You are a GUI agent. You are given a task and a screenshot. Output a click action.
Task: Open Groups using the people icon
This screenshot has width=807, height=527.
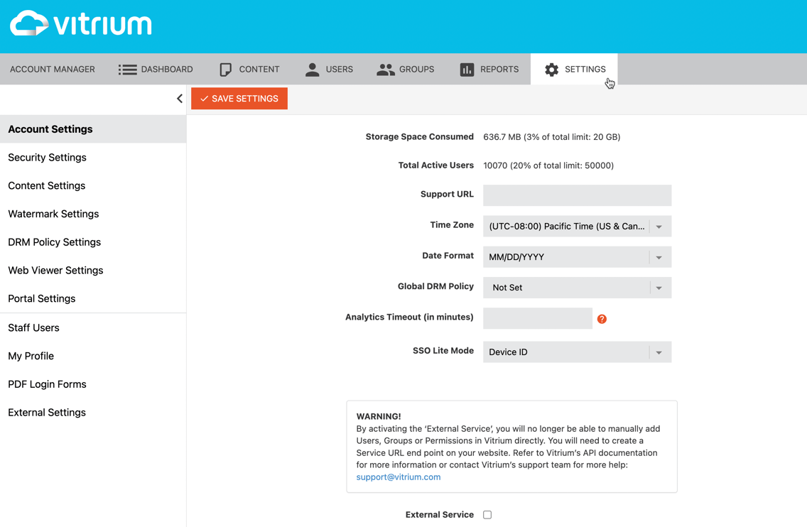(386, 69)
